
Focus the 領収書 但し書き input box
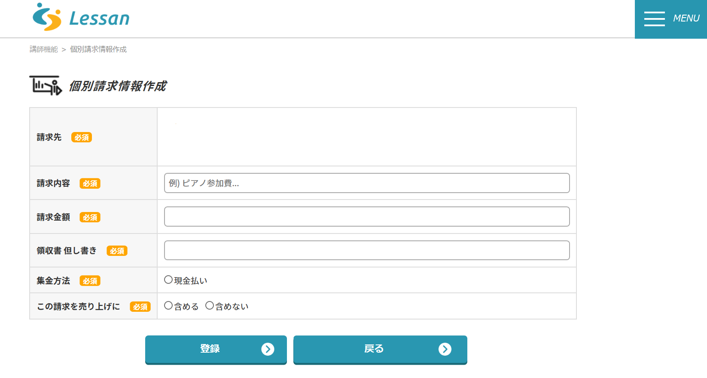tap(367, 250)
